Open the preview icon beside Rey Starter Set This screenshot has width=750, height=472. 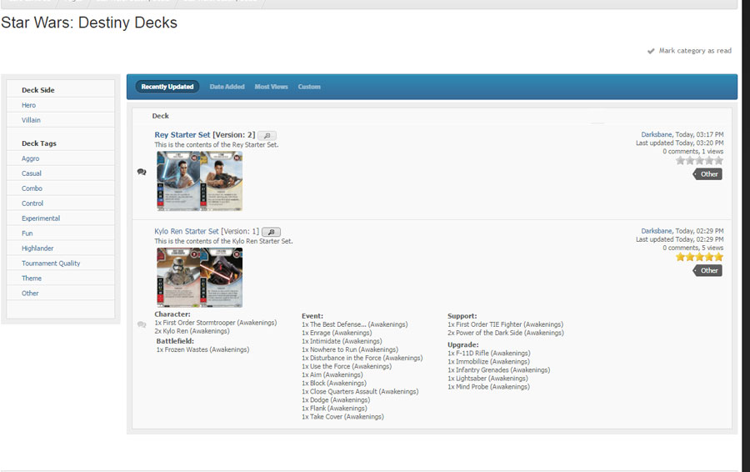pyautogui.click(x=267, y=135)
